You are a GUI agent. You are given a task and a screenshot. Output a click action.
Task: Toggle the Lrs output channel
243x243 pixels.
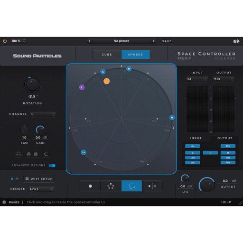(193, 162)
